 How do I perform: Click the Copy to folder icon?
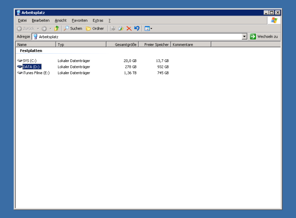121,28
